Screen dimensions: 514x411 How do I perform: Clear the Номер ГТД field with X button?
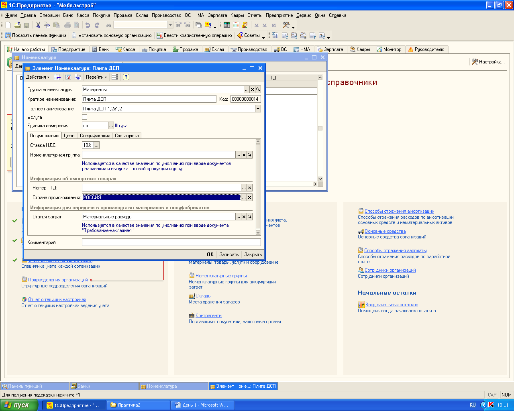[249, 188]
